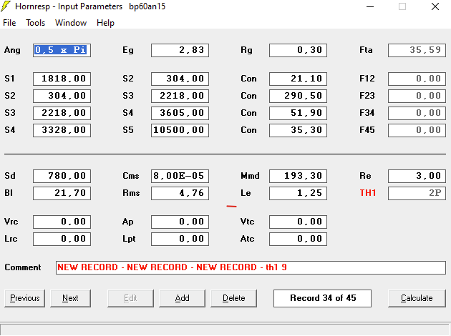Go to the Previous record
451x336 pixels.
pyautogui.click(x=25, y=298)
